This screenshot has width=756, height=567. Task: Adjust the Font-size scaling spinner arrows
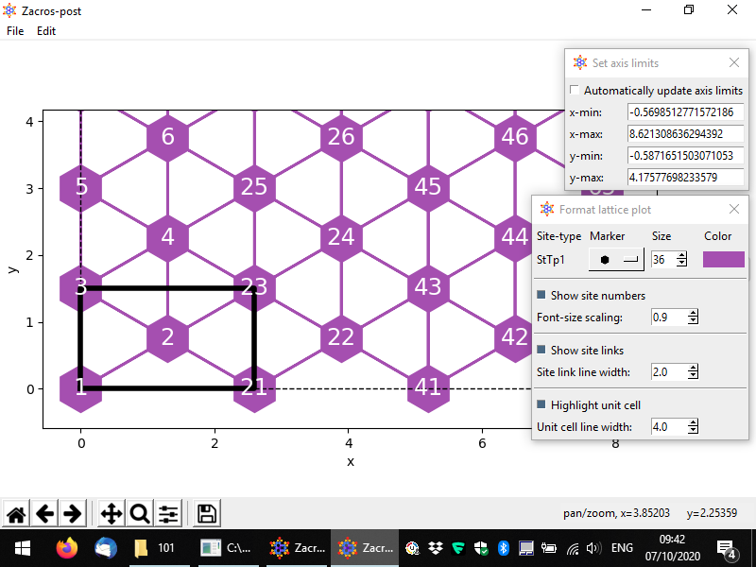click(694, 318)
